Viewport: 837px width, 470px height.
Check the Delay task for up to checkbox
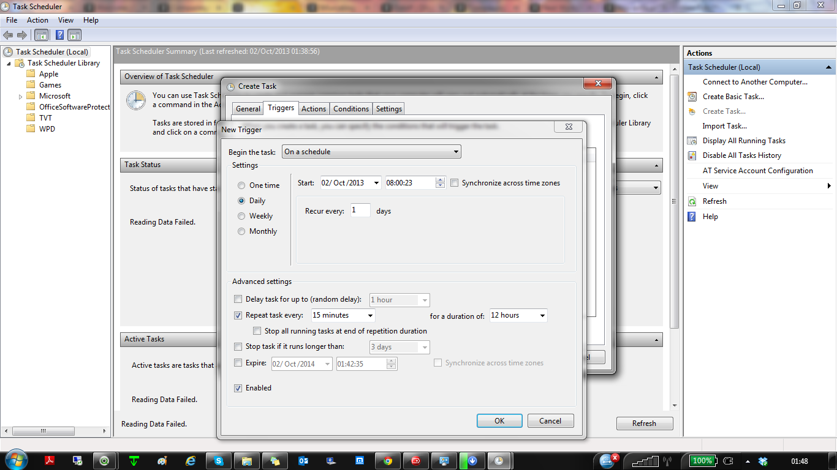(238, 299)
